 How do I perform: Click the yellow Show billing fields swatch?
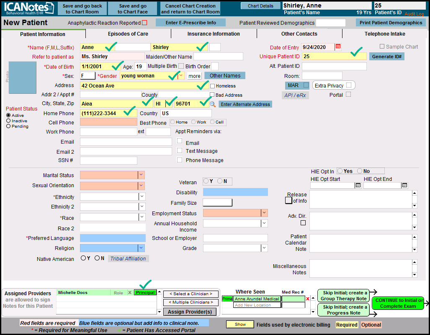pyautogui.click(x=240, y=325)
